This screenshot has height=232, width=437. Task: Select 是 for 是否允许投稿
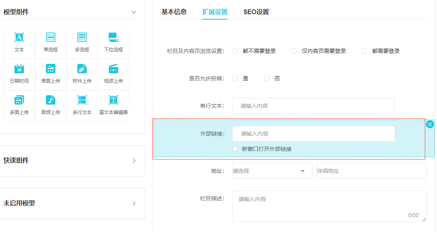click(x=235, y=78)
